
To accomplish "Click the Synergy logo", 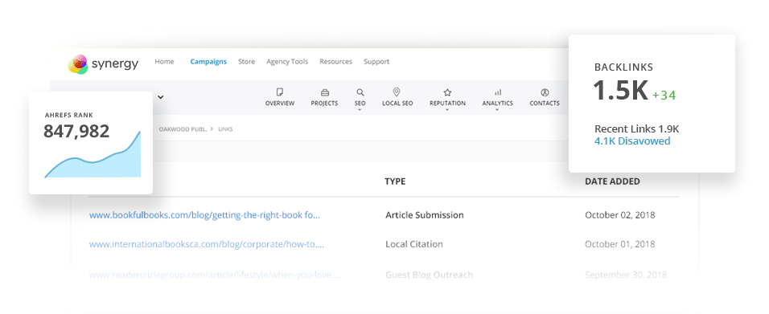I will click(x=103, y=63).
